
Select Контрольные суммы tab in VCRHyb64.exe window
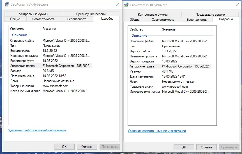coord(153,15)
